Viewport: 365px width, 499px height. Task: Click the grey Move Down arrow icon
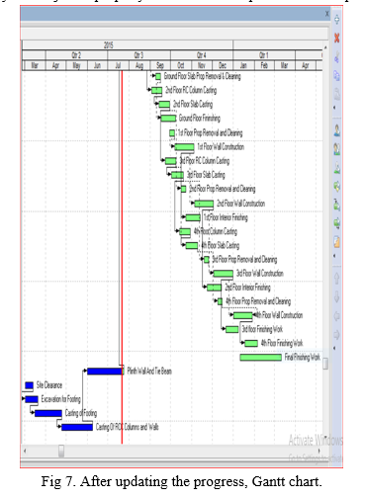(336, 297)
